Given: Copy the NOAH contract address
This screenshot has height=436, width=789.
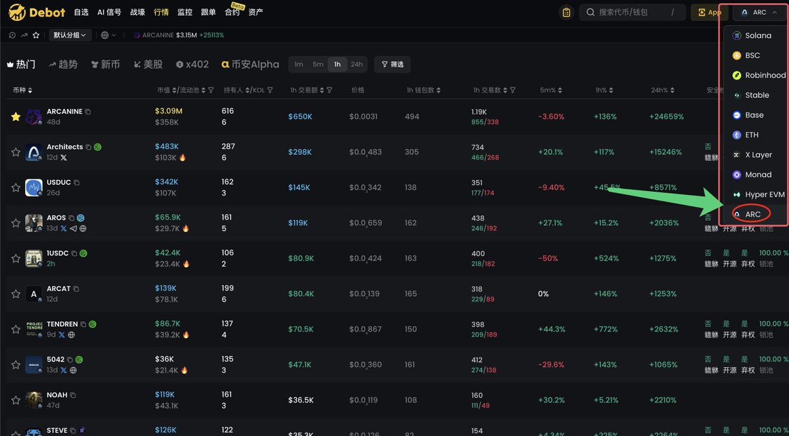Looking at the screenshot, I should tap(73, 395).
